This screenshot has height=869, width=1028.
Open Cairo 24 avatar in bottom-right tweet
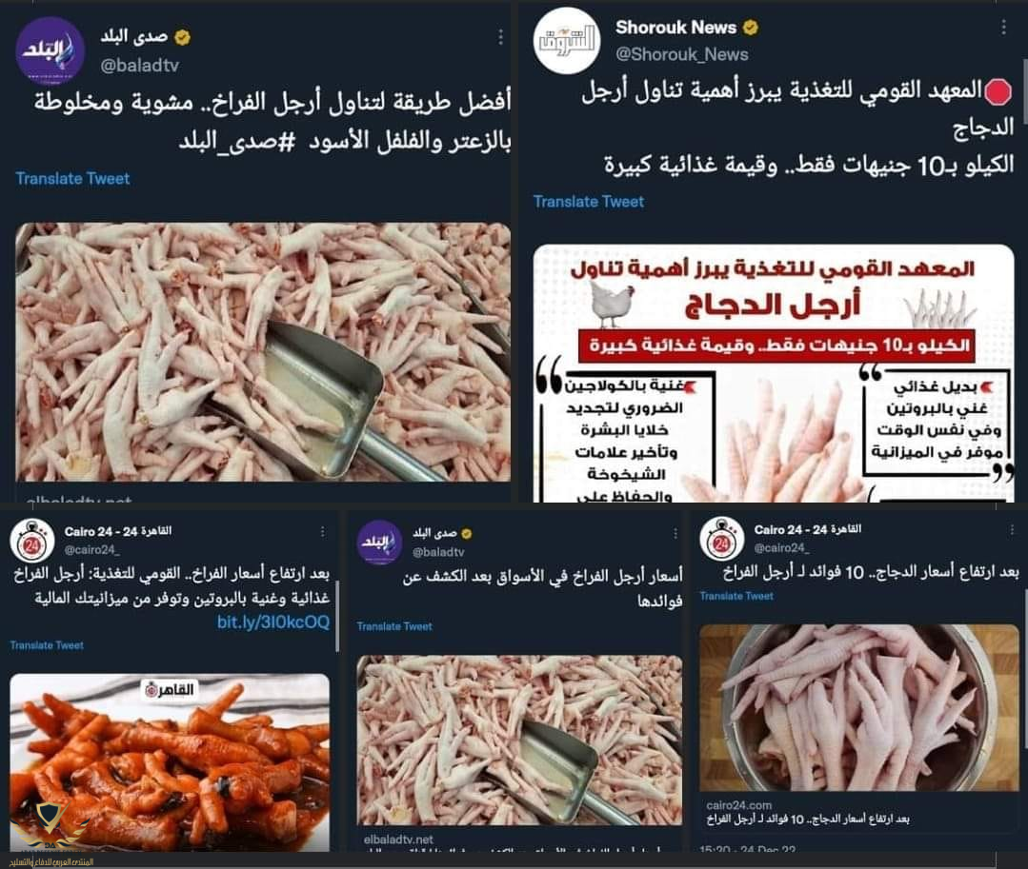(x=722, y=539)
